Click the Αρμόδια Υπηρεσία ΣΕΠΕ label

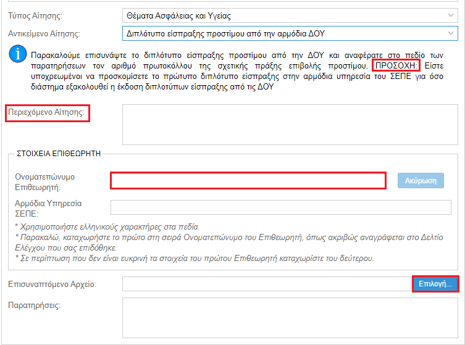pyautogui.click(x=48, y=209)
